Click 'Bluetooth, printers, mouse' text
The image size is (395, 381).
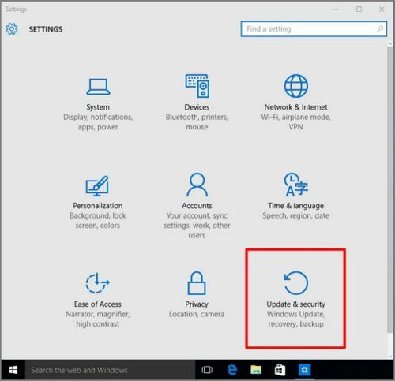pyautogui.click(x=197, y=122)
